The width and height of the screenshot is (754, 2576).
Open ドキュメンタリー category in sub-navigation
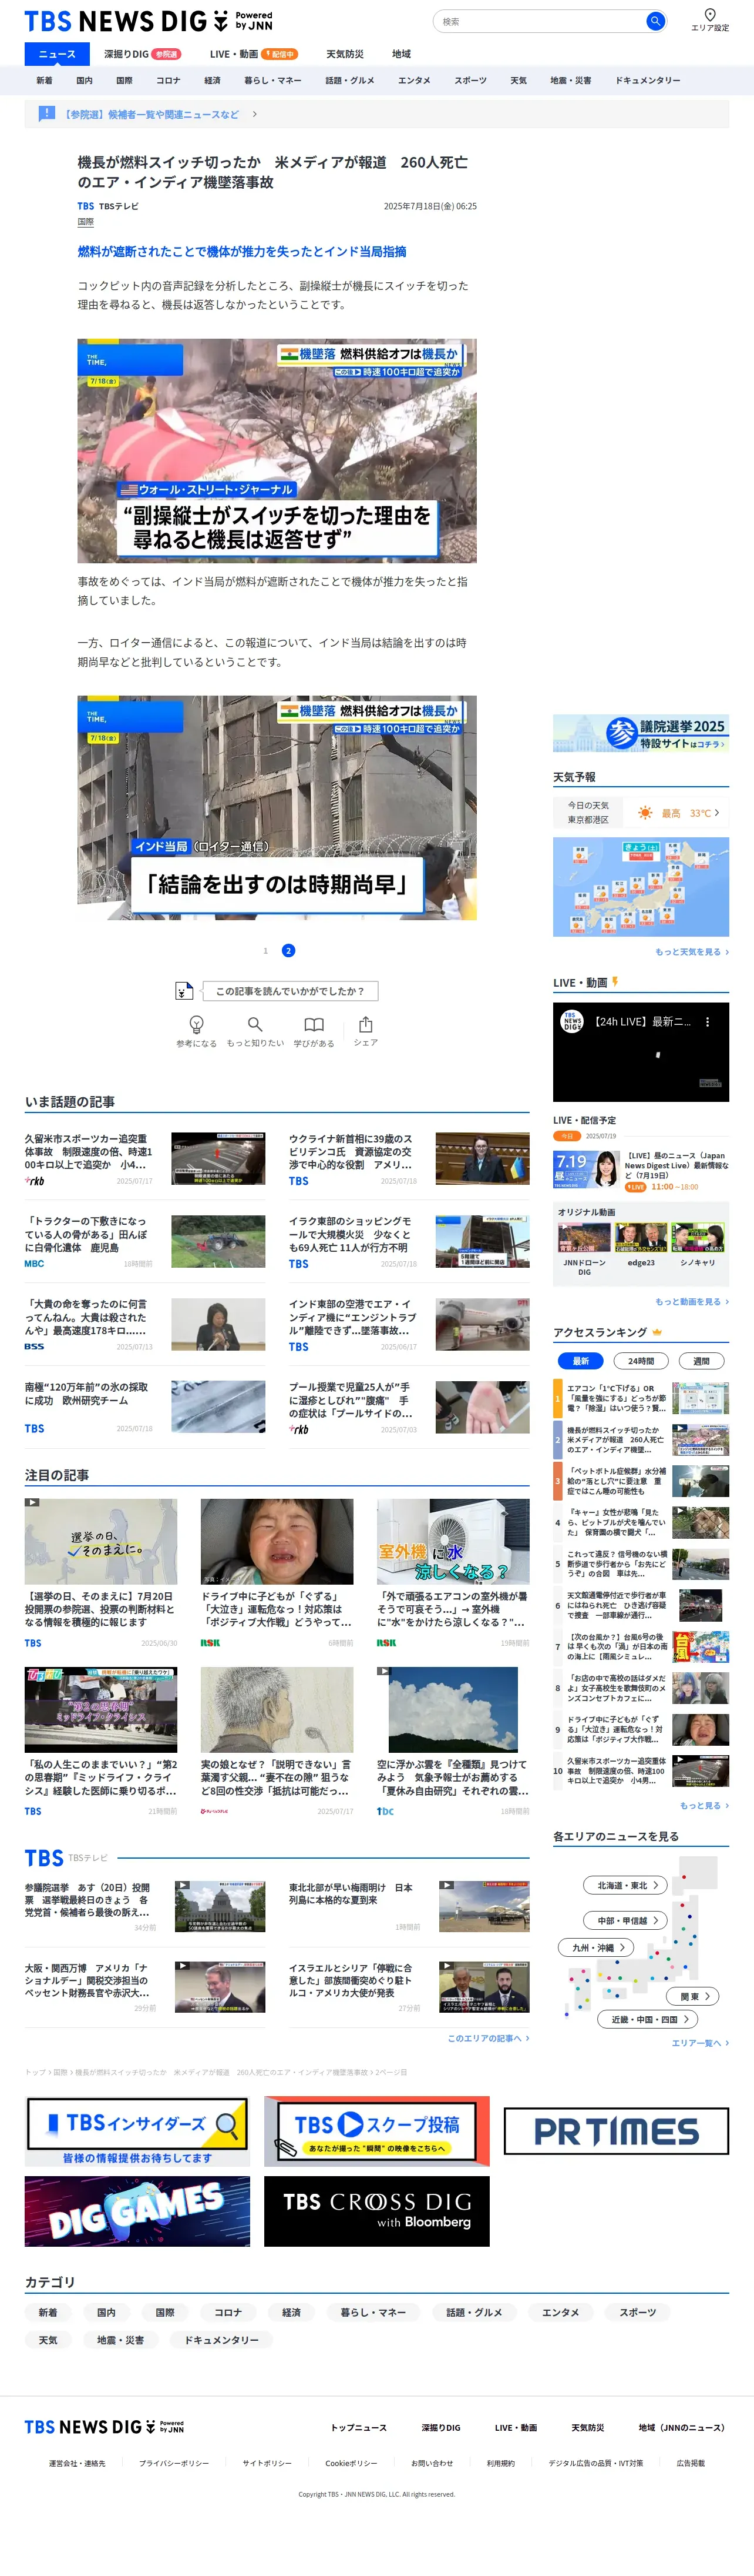647,80
